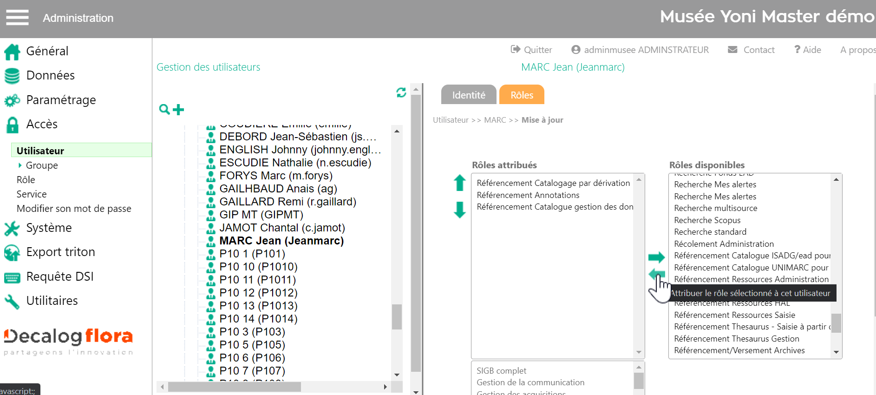
Task: Move selected role down with green arrow
Action: (x=460, y=210)
